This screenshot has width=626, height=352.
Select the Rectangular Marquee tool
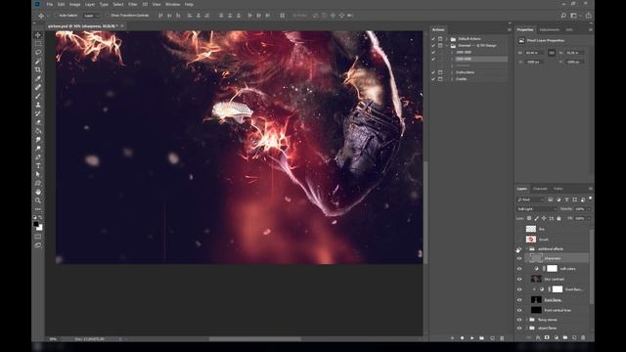[x=38, y=43]
